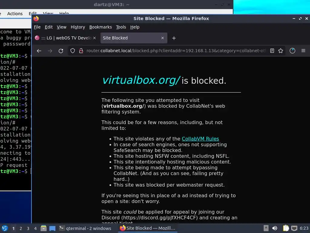Open a new tab with the plus button
Viewport: 310px width, 233px height.
[x=174, y=38]
